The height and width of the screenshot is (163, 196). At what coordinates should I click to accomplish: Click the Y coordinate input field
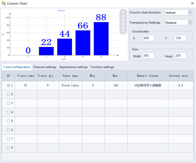click(180, 38)
